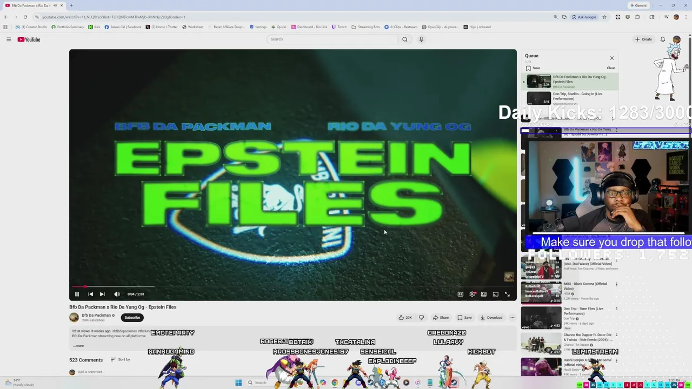Save the queue to playlist
692x389 pixels.
pyautogui.click(x=533, y=68)
